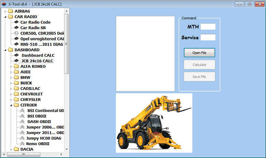Viewport: 266px width, 158px height.
Task: Expand the BMW folder
Action: tap(11, 78)
